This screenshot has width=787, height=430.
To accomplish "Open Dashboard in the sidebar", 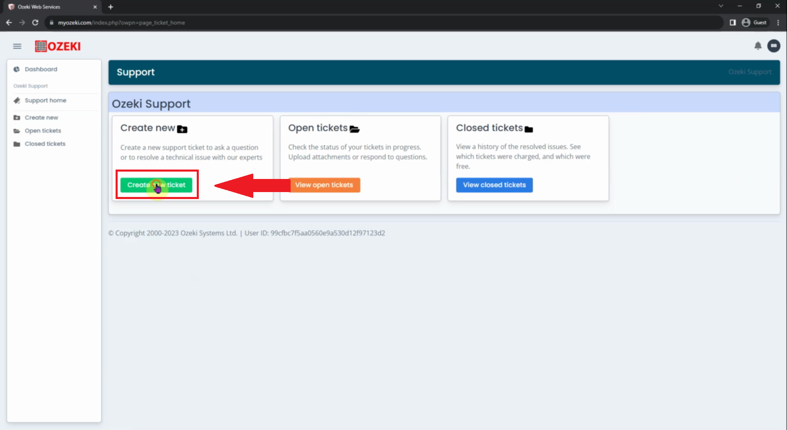I will click(41, 69).
